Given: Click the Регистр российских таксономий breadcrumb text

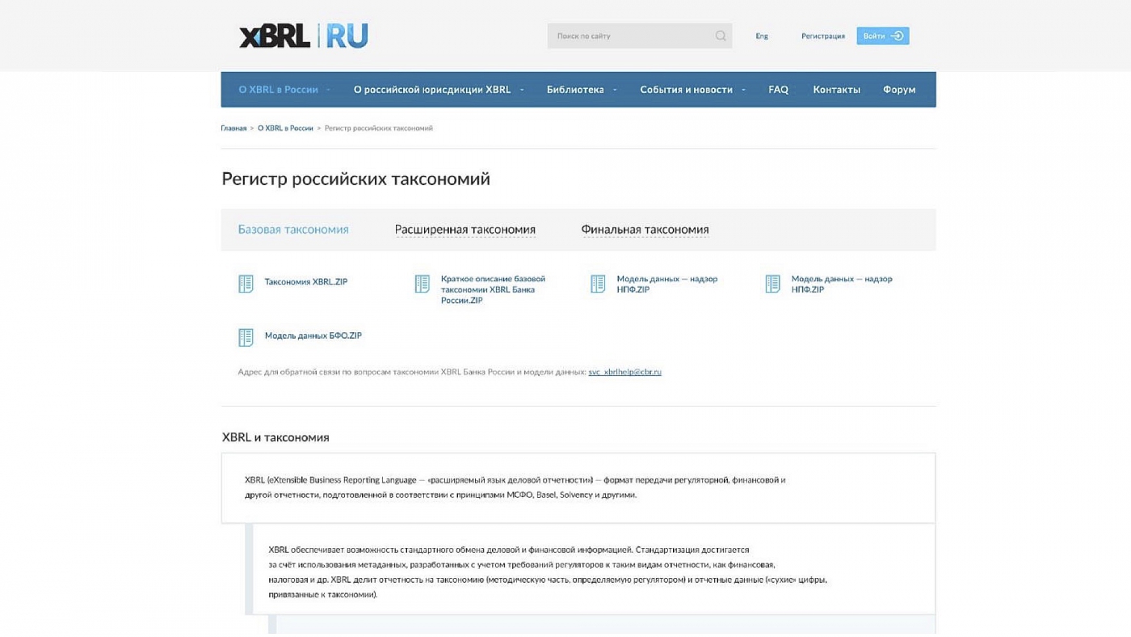Looking at the screenshot, I should click(x=379, y=129).
